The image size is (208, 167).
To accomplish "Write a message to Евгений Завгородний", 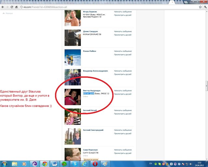I will (123, 130).
